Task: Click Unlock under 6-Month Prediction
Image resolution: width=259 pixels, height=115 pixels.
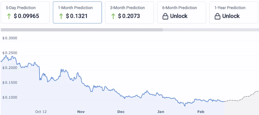Action: (x=179, y=16)
